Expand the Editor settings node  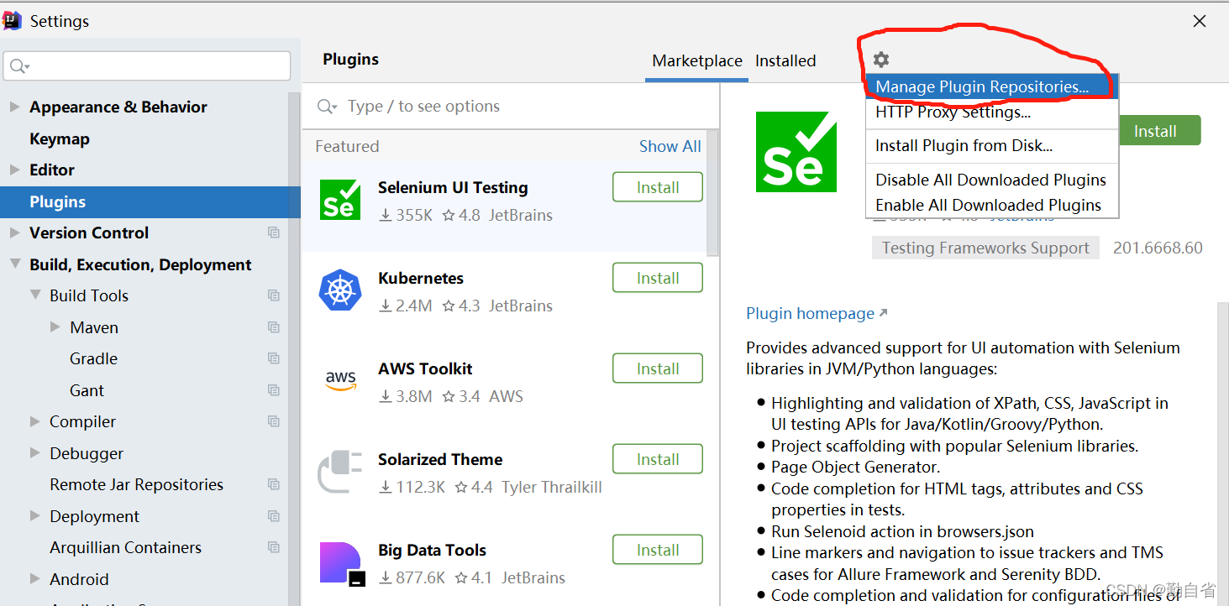coord(14,170)
